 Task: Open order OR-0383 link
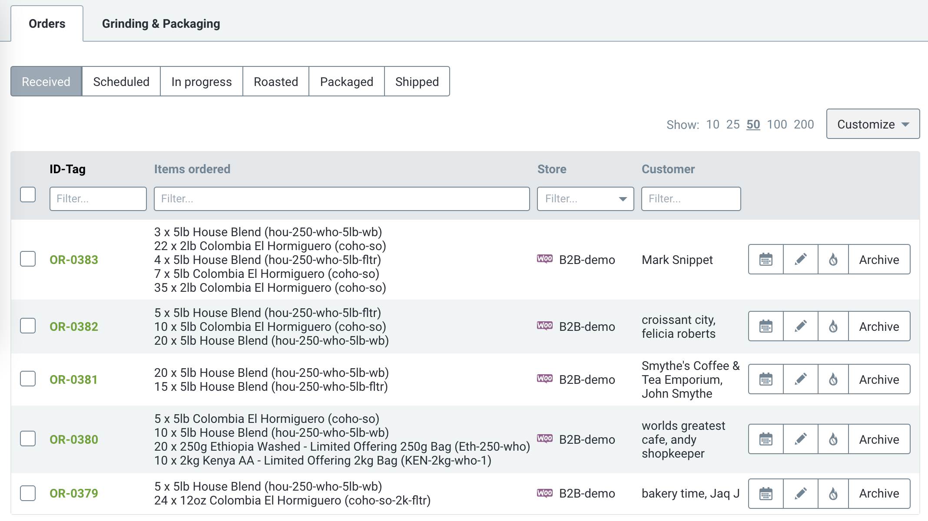74,260
